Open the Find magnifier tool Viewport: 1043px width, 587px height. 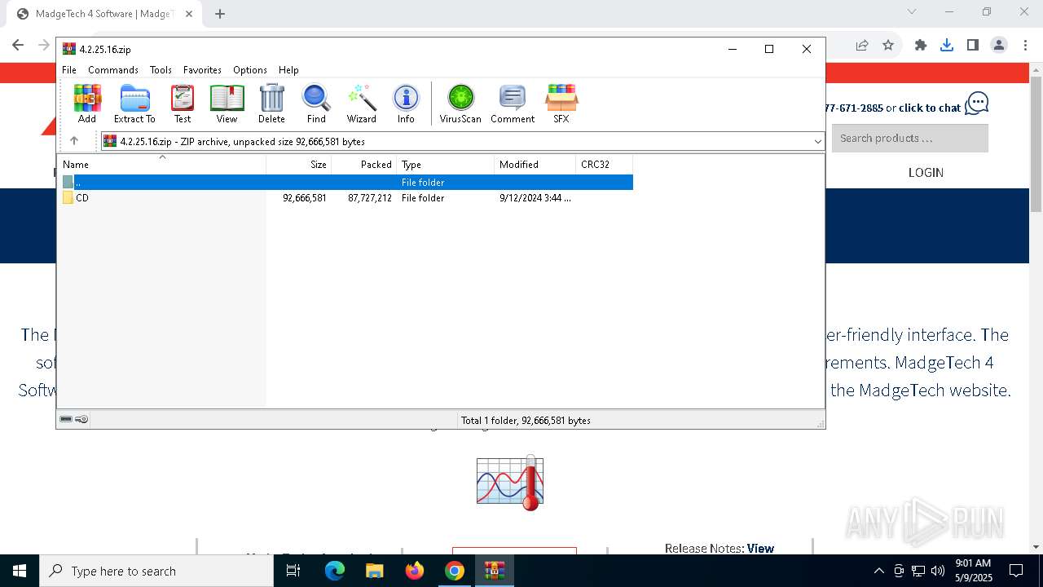point(316,104)
